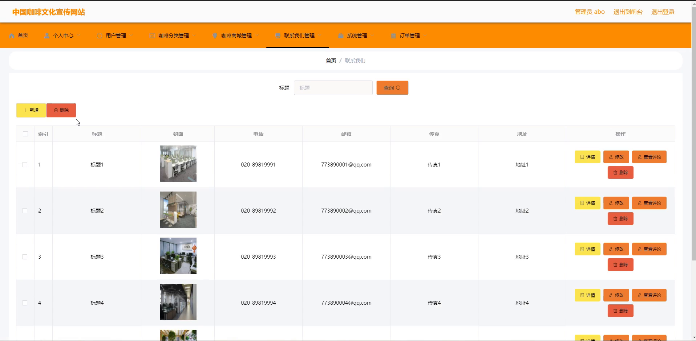Open 详情 for 标题2 row
This screenshot has width=696, height=341.
[x=587, y=203]
